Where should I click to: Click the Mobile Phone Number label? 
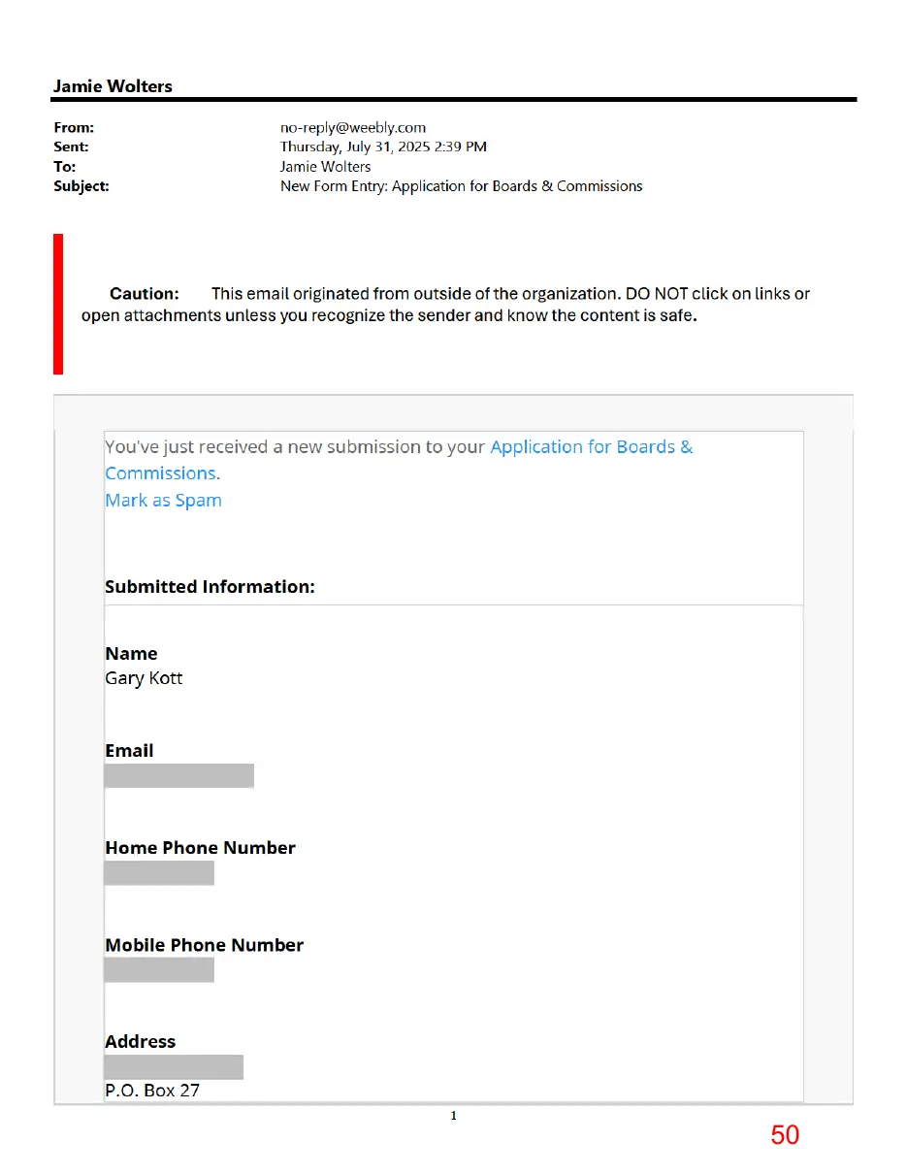point(205,945)
